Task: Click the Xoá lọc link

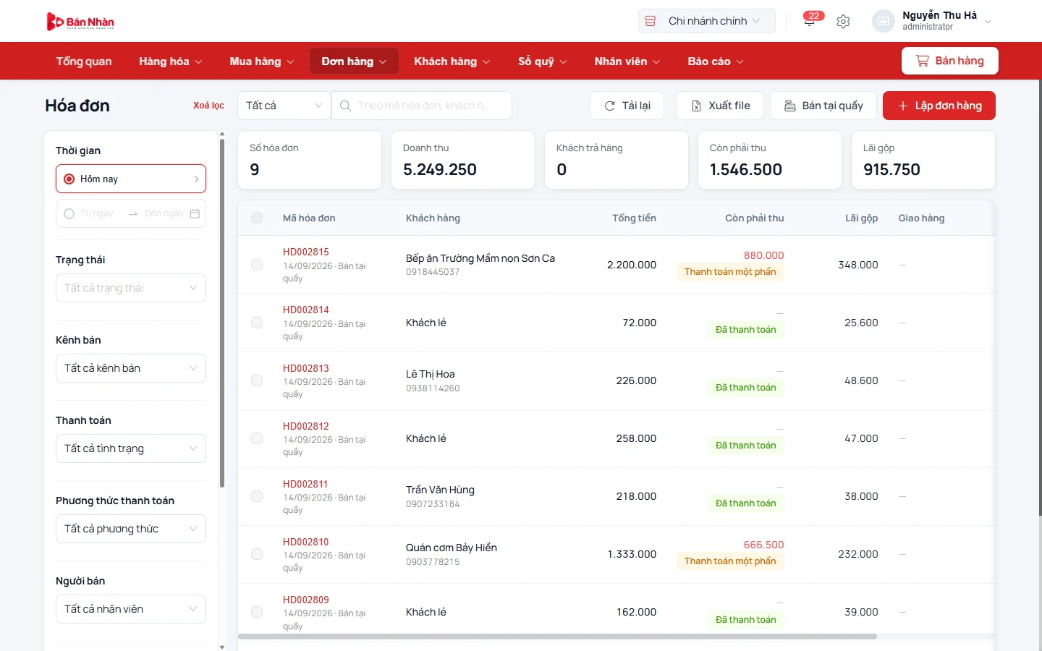Action: point(208,106)
